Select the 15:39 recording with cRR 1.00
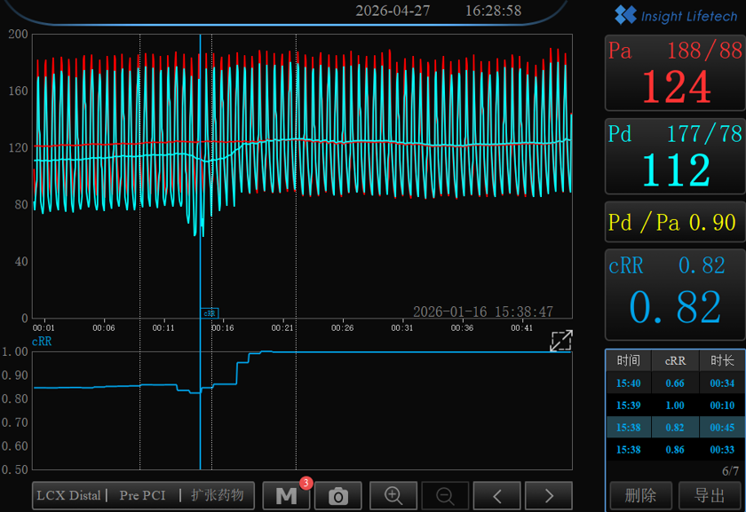Viewport: 746px width, 512px height. (676, 406)
